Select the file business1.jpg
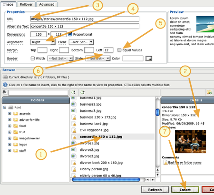Screen dimensions: 214x195 [90, 98]
